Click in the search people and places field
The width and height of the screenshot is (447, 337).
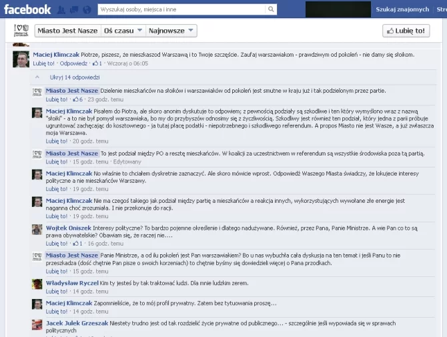[180, 10]
